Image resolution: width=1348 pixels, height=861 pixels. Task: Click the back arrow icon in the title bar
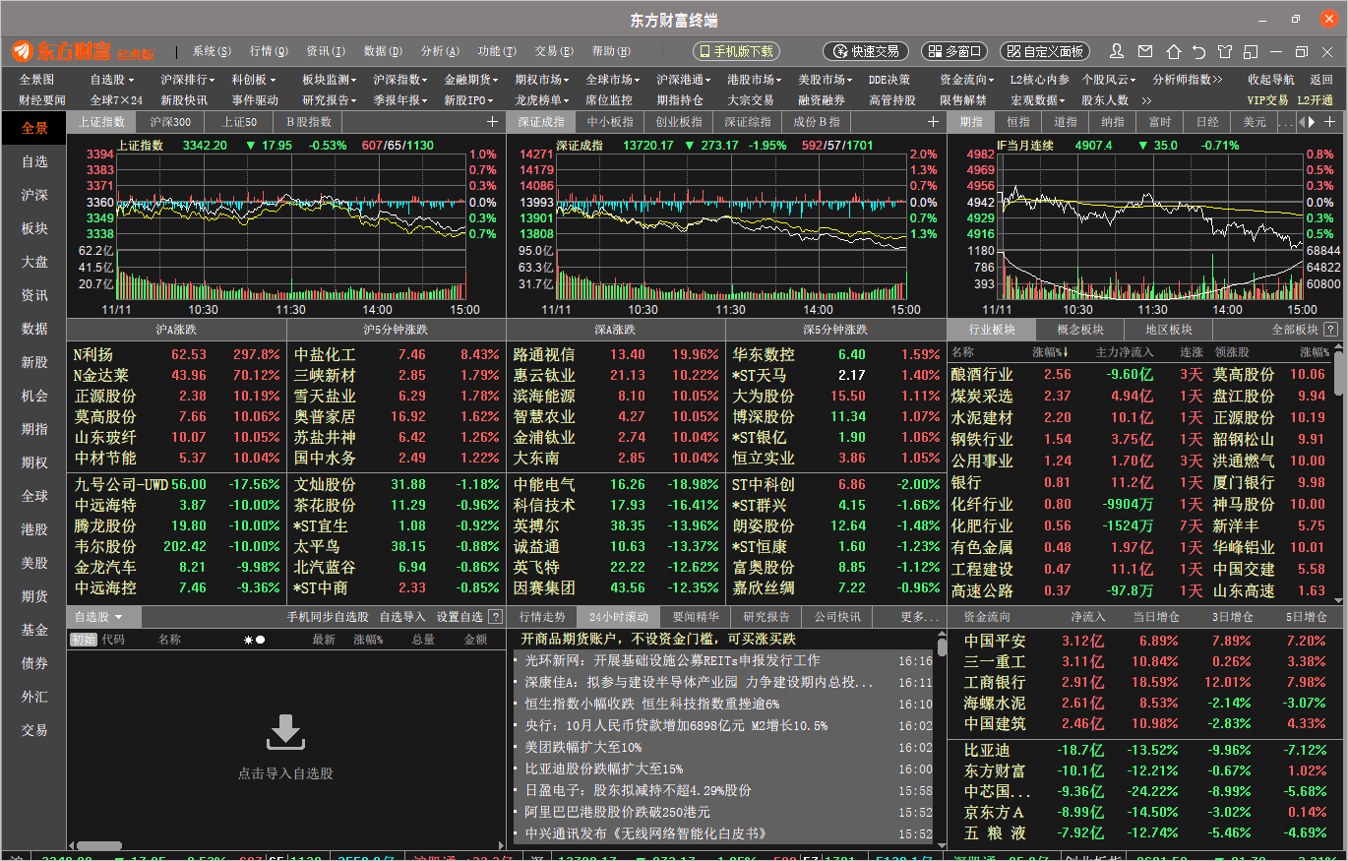point(1198,51)
